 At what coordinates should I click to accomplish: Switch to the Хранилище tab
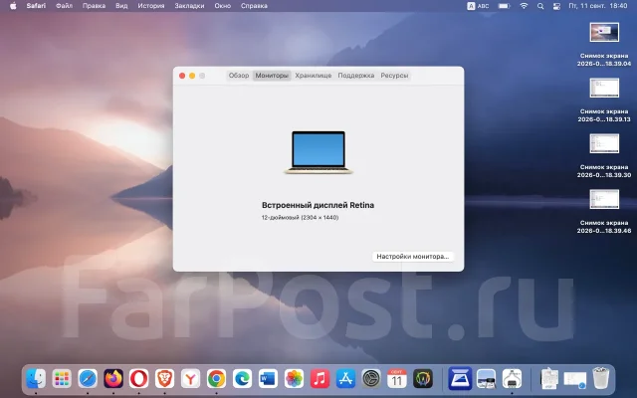[314, 76]
